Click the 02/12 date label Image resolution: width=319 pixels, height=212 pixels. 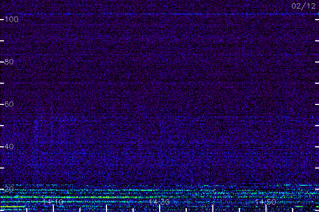pos(303,6)
